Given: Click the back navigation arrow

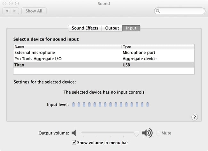Looking at the screenshot, I should 7,11.
